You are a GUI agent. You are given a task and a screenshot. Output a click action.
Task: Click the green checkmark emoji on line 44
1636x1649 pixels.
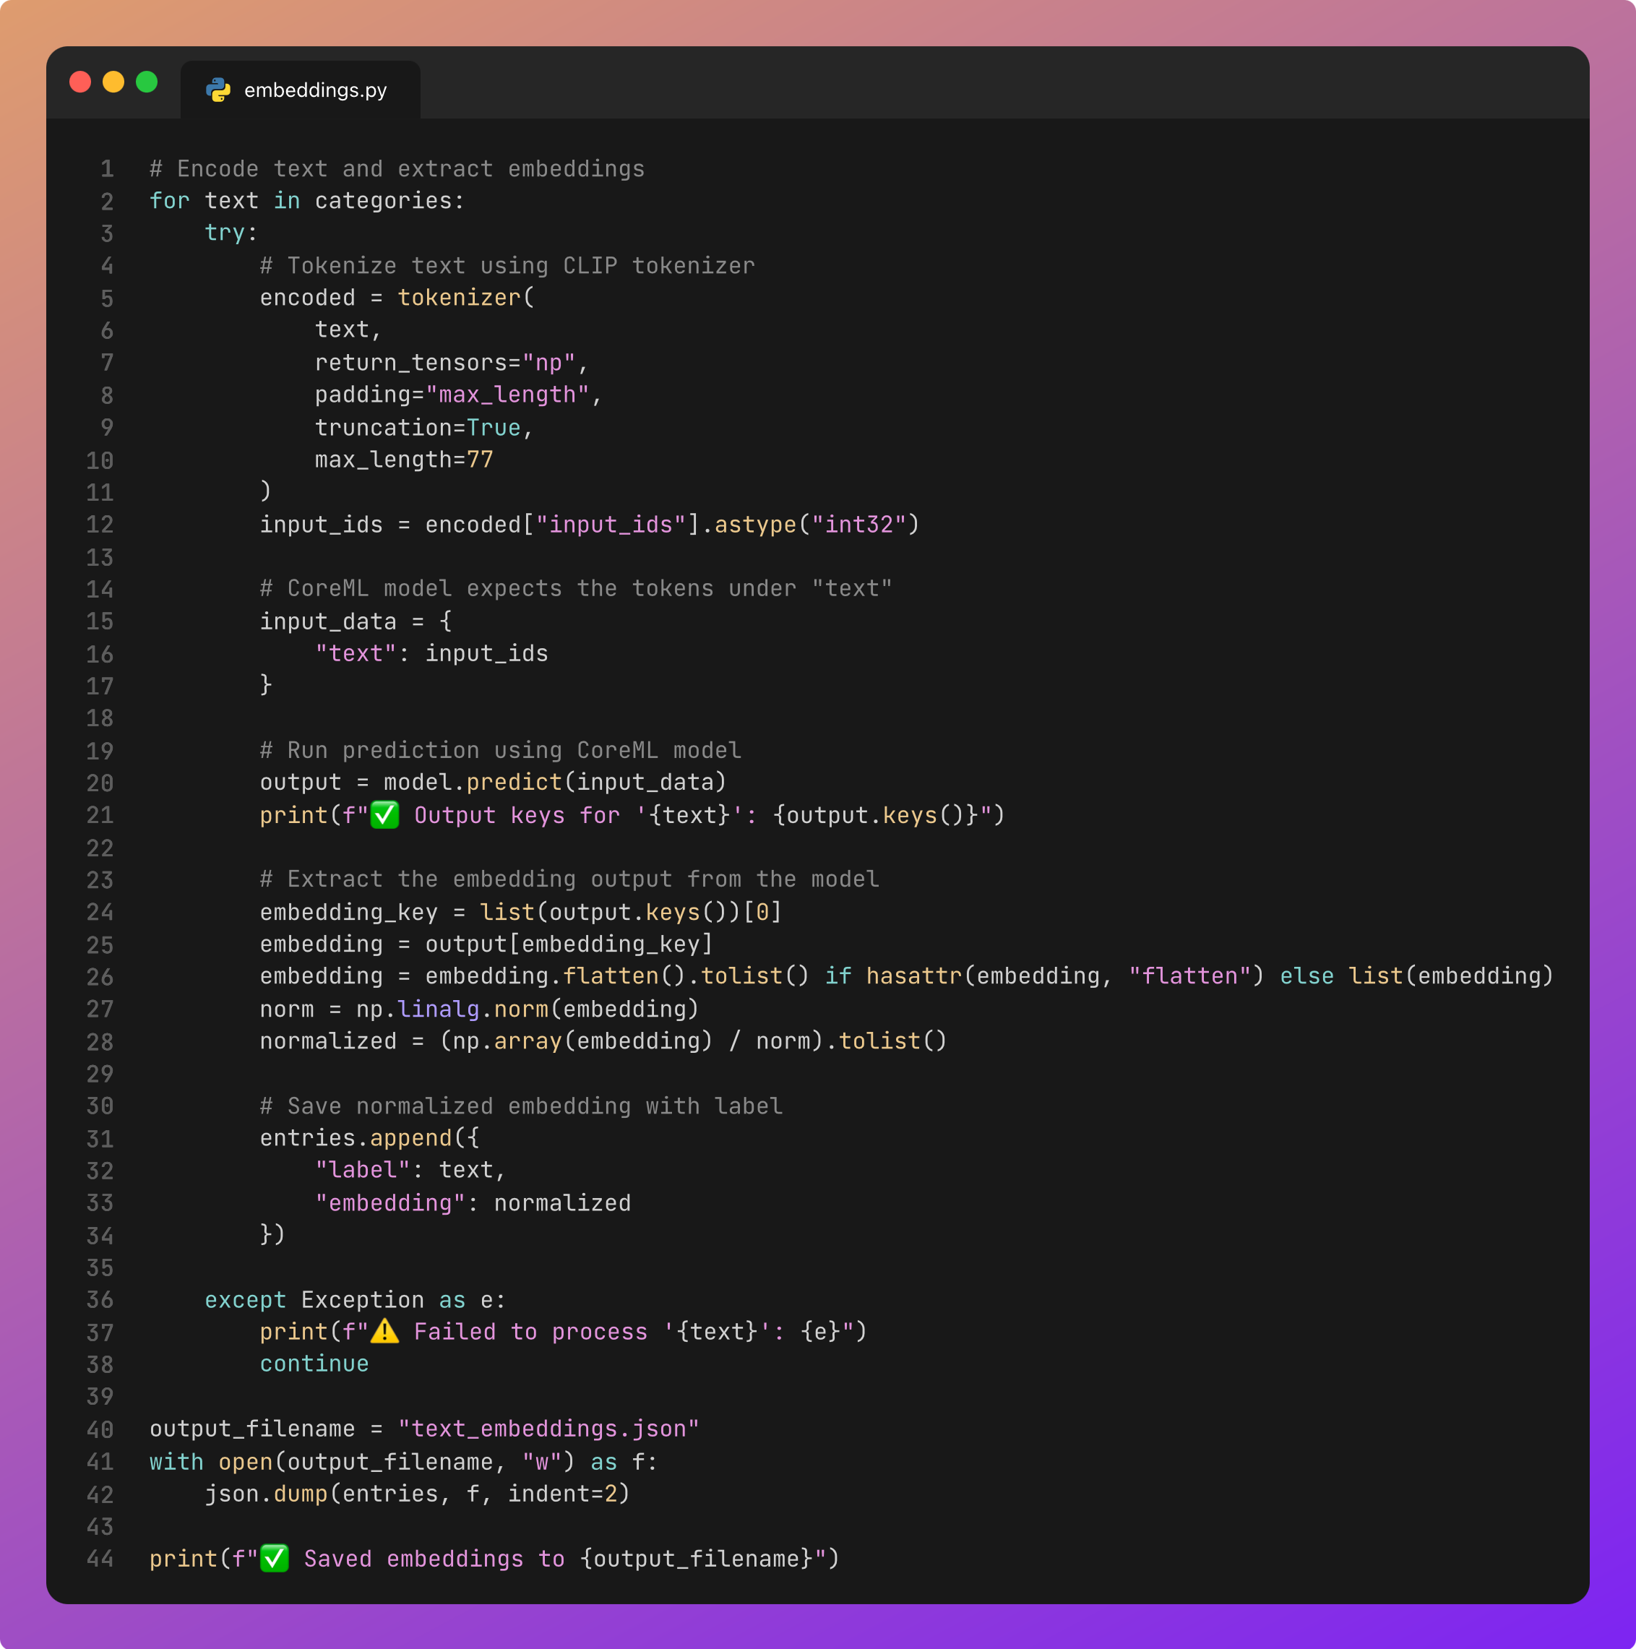274,1559
